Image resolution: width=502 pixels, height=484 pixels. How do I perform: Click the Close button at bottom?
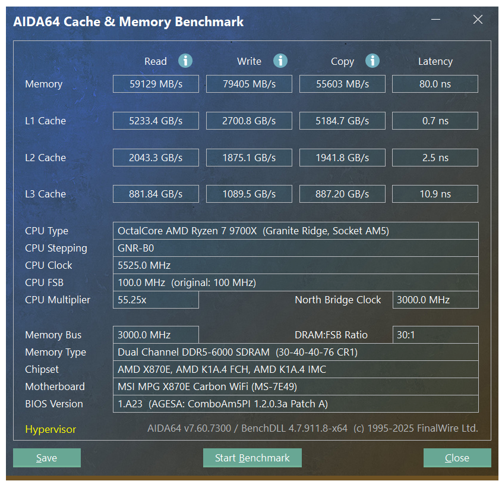pos(457,458)
